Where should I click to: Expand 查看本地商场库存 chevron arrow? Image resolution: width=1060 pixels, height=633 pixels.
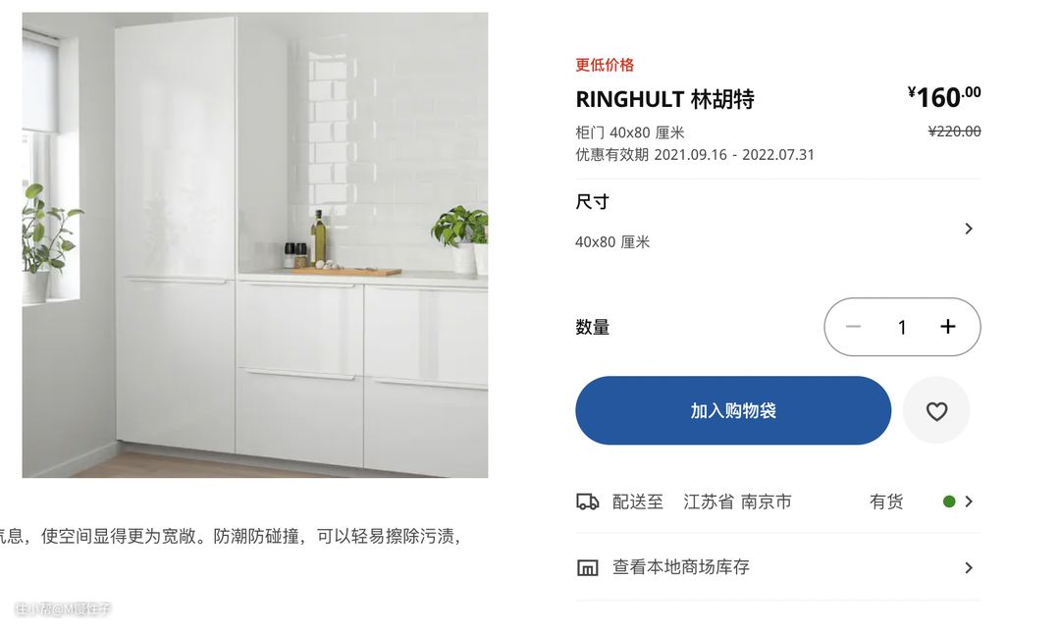point(969,567)
